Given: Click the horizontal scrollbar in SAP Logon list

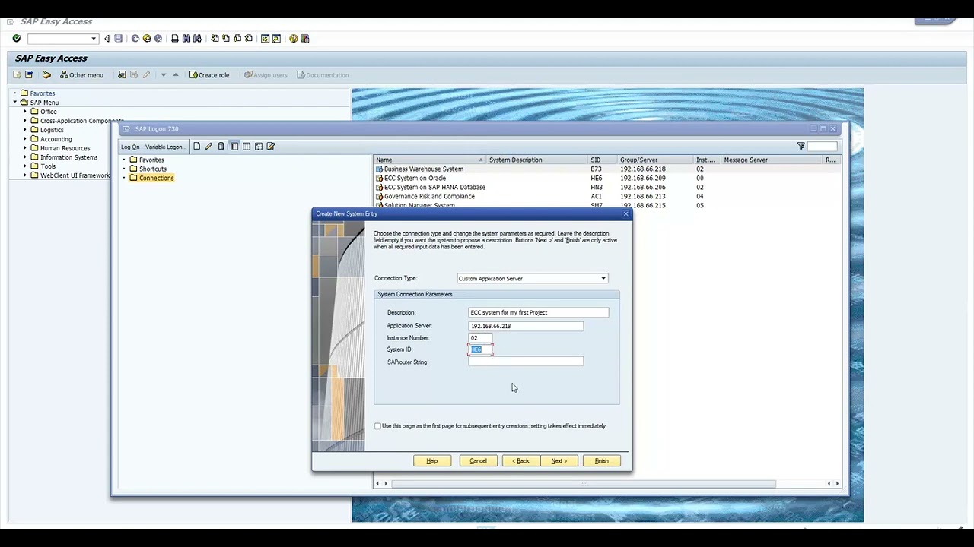Looking at the screenshot, I should pos(584,483).
